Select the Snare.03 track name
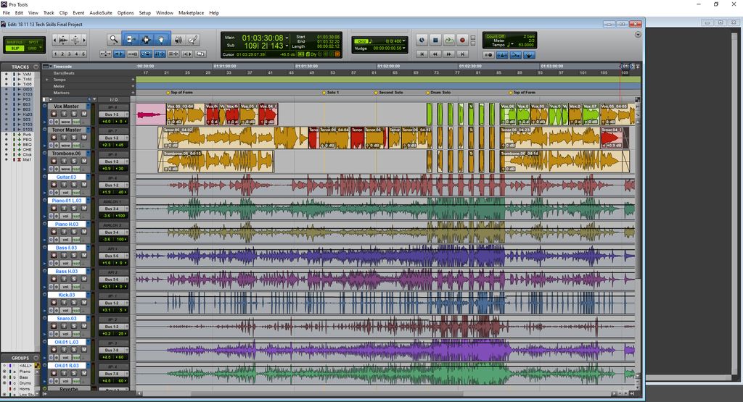743x402 pixels. 66,318
